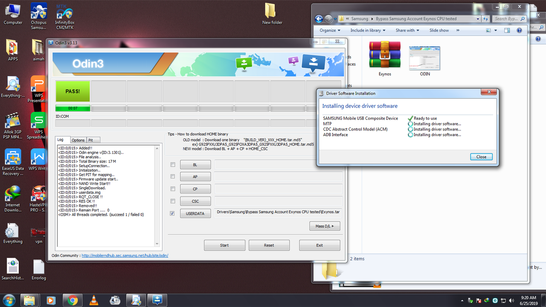Image resolution: width=546 pixels, height=307 pixels.
Task: Open the SearchHist file on desktop
Action: [13, 269]
